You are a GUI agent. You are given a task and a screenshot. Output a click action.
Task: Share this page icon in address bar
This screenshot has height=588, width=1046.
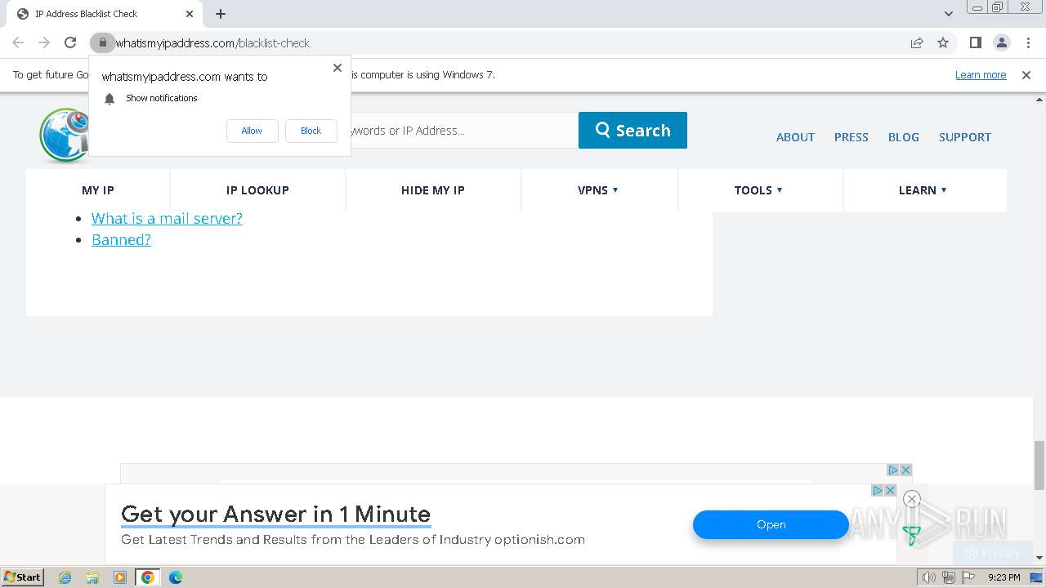click(917, 42)
